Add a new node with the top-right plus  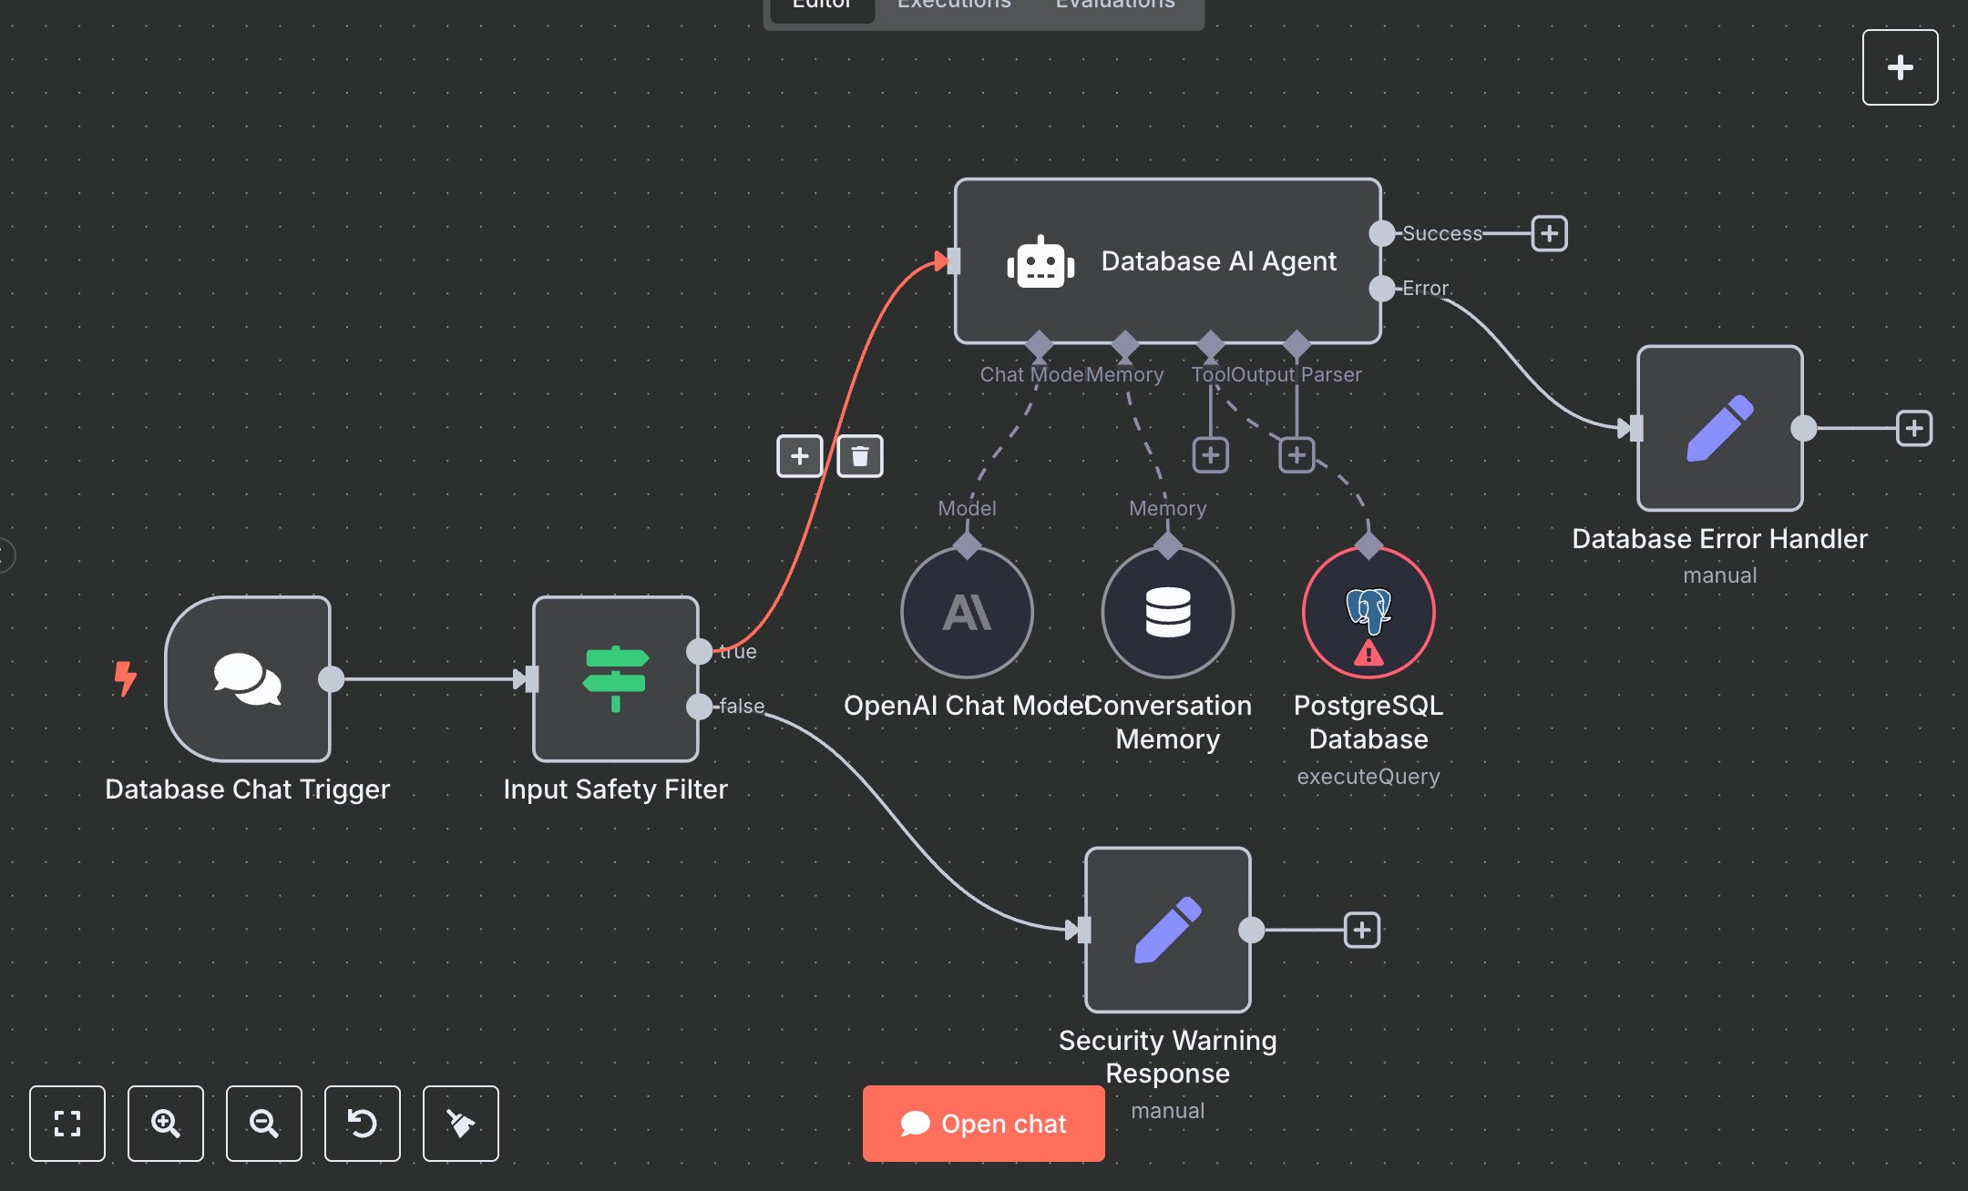[x=1900, y=66]
